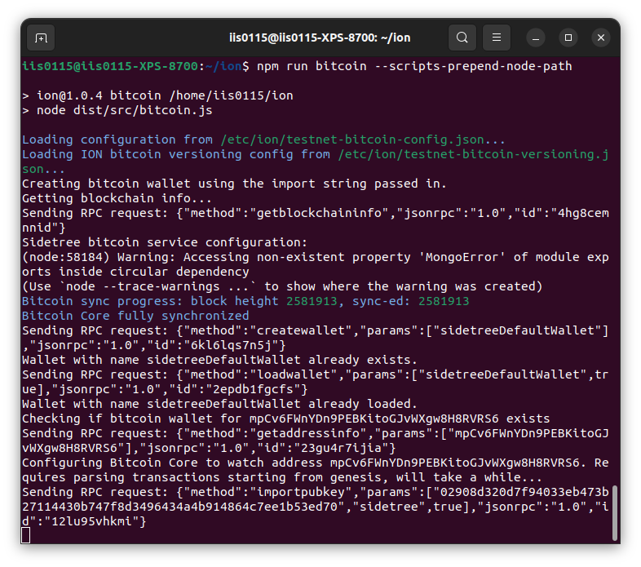Open the terminal hamburger menu
Image resolution: width=641 pixels, height=567 pixels.
pos(497,38)
